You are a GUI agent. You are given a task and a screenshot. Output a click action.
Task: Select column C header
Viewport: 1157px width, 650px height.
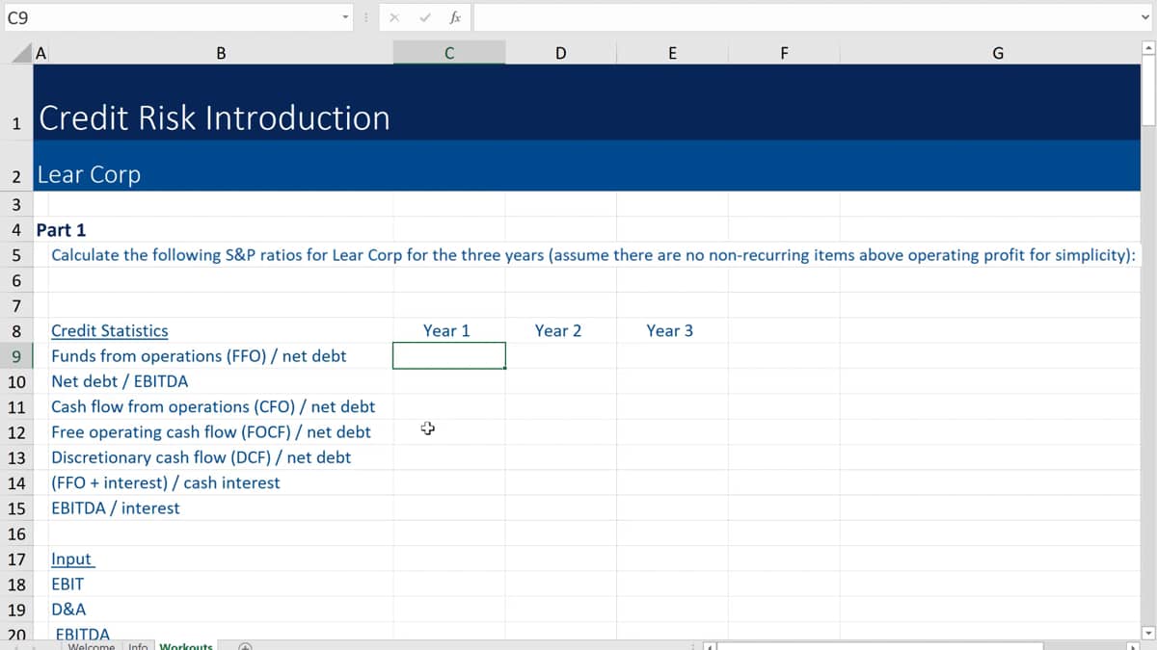coord(449,54)
